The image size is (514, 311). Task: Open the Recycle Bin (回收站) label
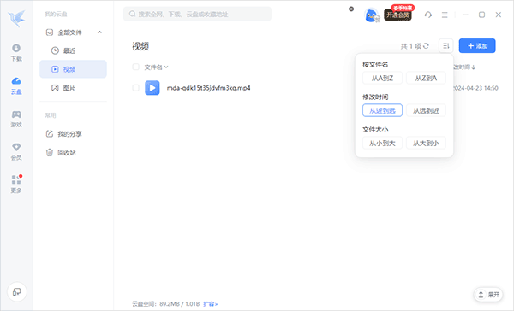coord(67,153)
